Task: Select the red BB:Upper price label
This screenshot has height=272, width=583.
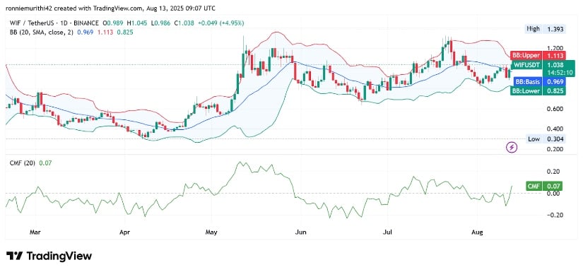Action: pyautogui.click(x=538, y=56)
